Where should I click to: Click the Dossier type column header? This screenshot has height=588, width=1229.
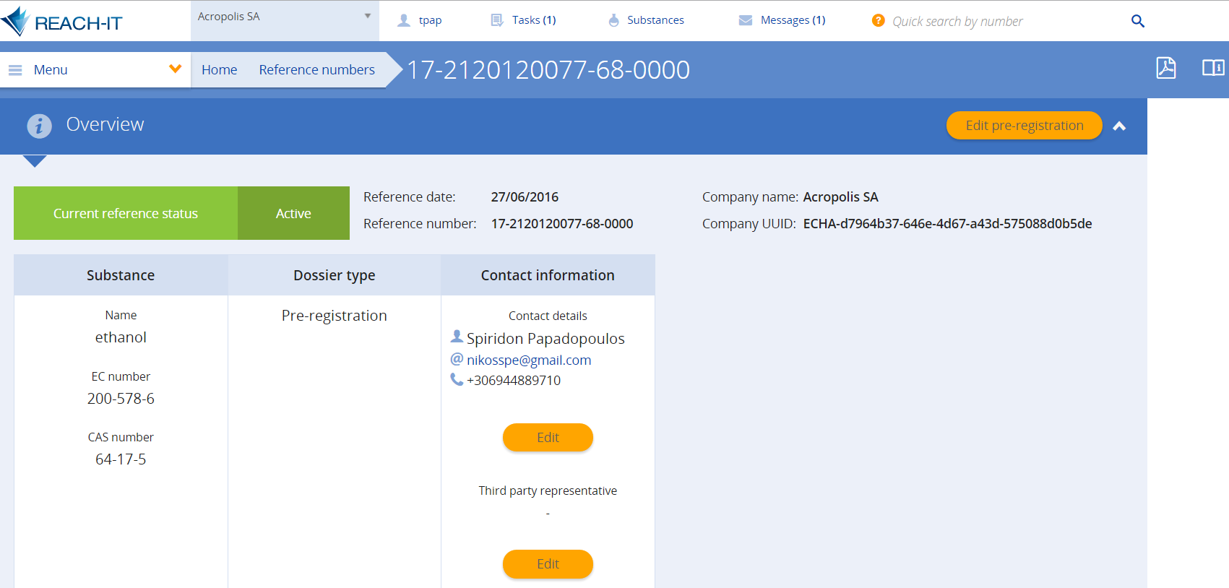tap(335, 274)
